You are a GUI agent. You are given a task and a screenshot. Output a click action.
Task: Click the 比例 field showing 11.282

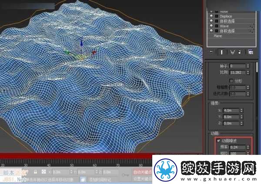point(238,73)
